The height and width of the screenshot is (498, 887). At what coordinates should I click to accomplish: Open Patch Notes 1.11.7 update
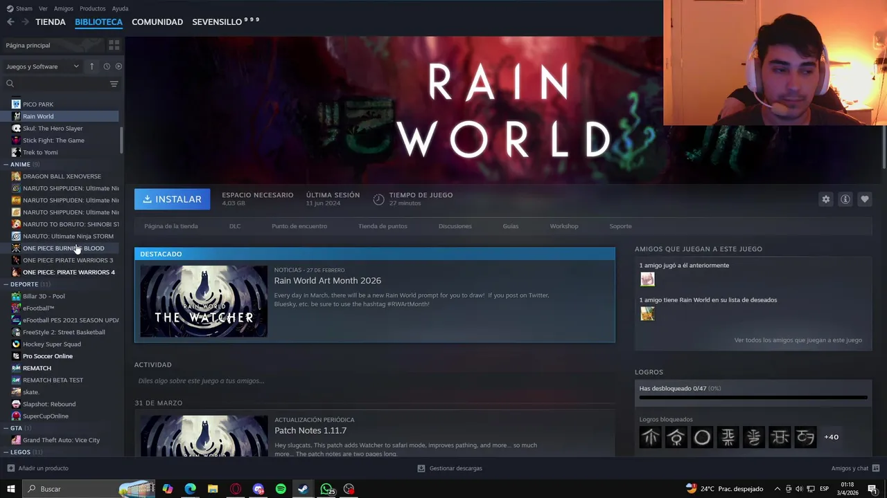point(310,431)
